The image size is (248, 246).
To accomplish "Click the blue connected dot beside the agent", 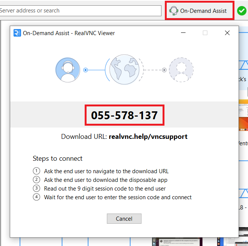I will (x=85, y=70).
